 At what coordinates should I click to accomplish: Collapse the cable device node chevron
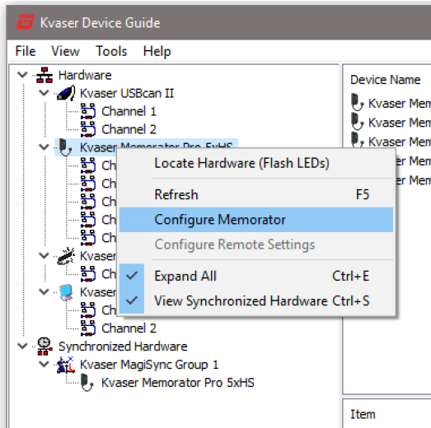(44, 256)
